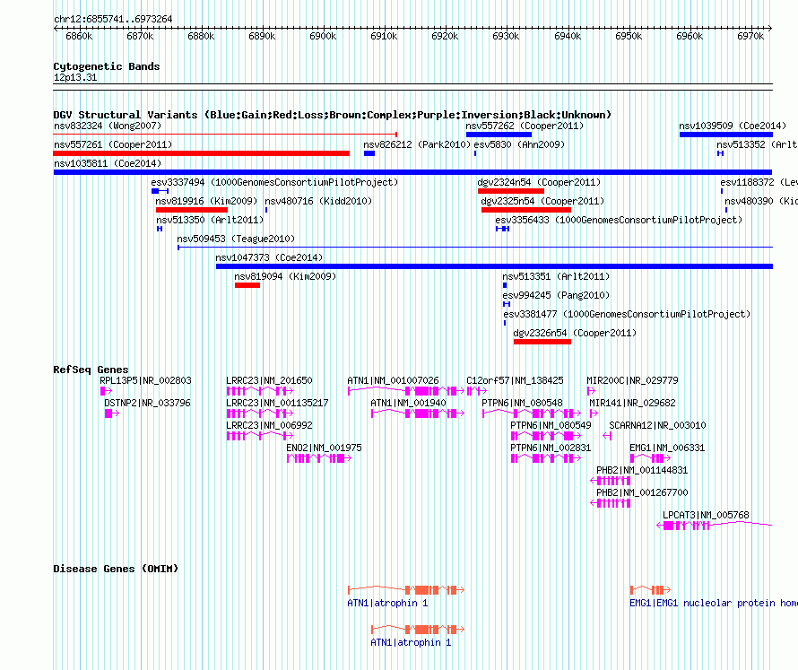Open the EMG1 nucleolar protein link
Viewport: 798px width, 670px height.
click(714, 604)
